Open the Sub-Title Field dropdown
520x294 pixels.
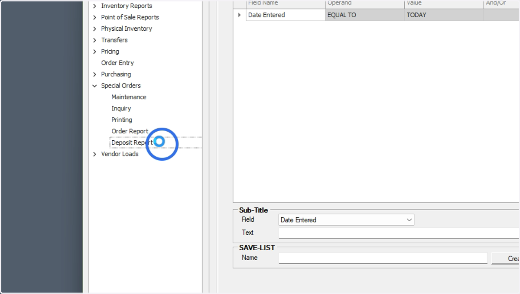(x=409, y=220)
